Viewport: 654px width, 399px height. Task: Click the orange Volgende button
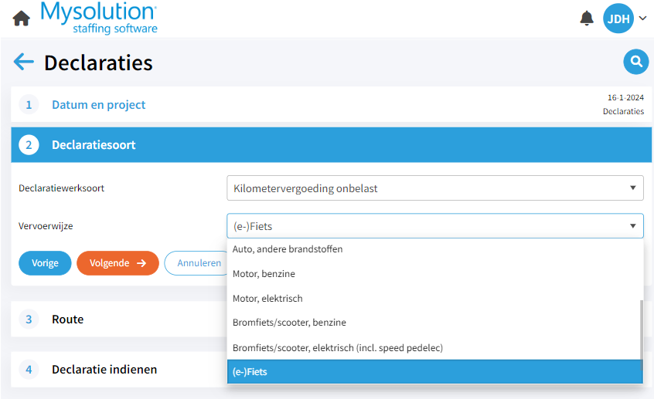click(x=118, y=263)
